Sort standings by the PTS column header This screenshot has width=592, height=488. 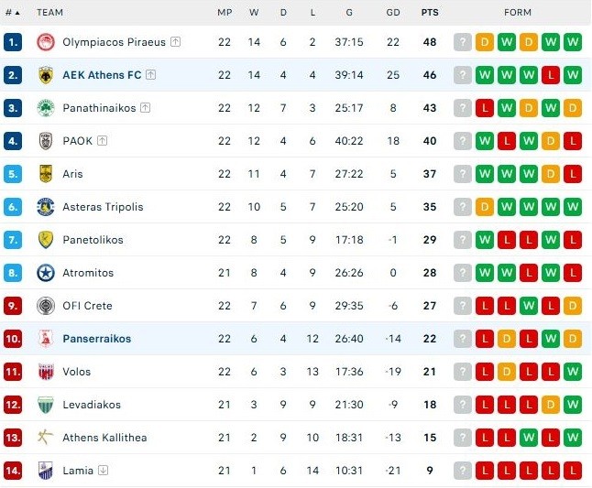pos(430,13)
